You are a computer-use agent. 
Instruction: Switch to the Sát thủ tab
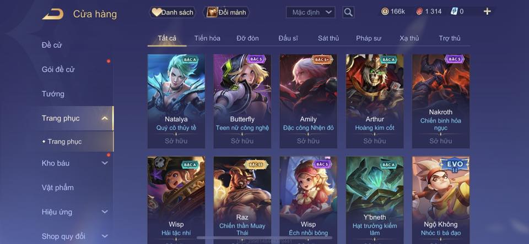(x=328, y=38)
